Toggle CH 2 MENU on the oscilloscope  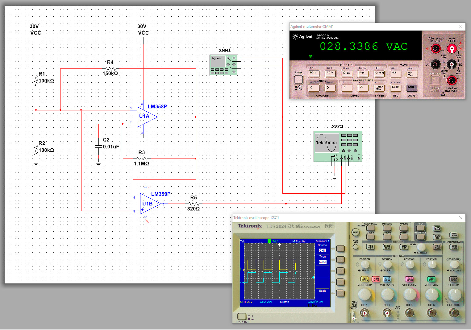387,279
